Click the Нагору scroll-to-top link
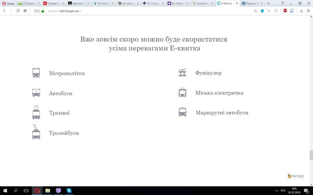This screenshot has height=195, width=313. click(296, 176)
